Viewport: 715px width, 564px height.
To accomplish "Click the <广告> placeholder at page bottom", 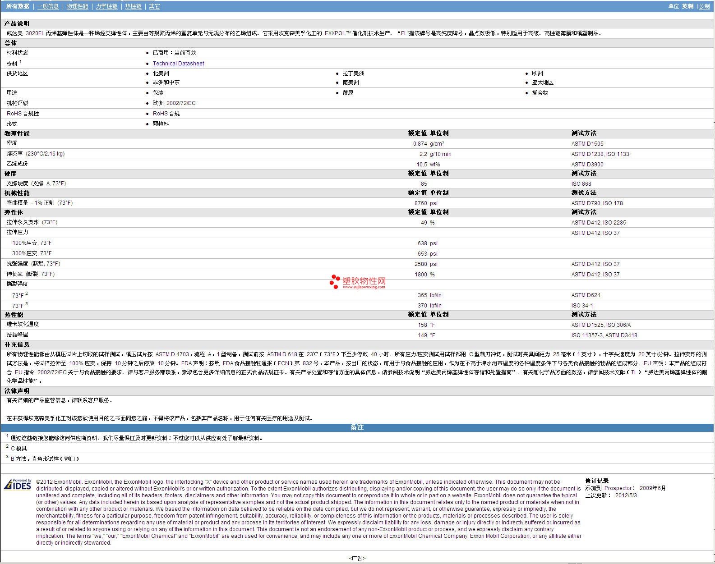I will tap(357, 558).
